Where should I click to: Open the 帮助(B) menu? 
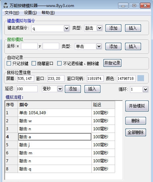point(48,13)
